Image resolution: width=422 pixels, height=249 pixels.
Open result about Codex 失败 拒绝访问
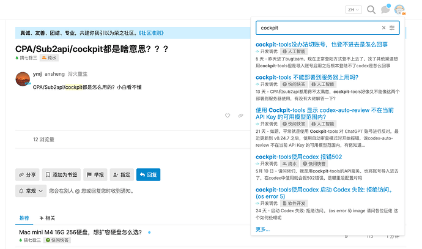(324, 193)
